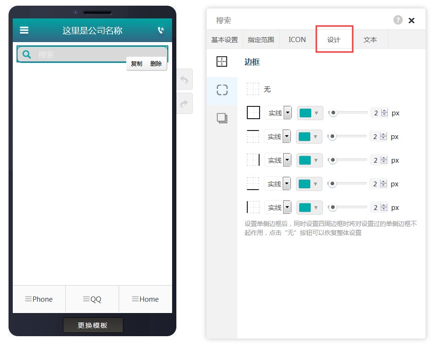Click width slider for top border
Screen dimensions: 435x348
[x=347, y=136]
